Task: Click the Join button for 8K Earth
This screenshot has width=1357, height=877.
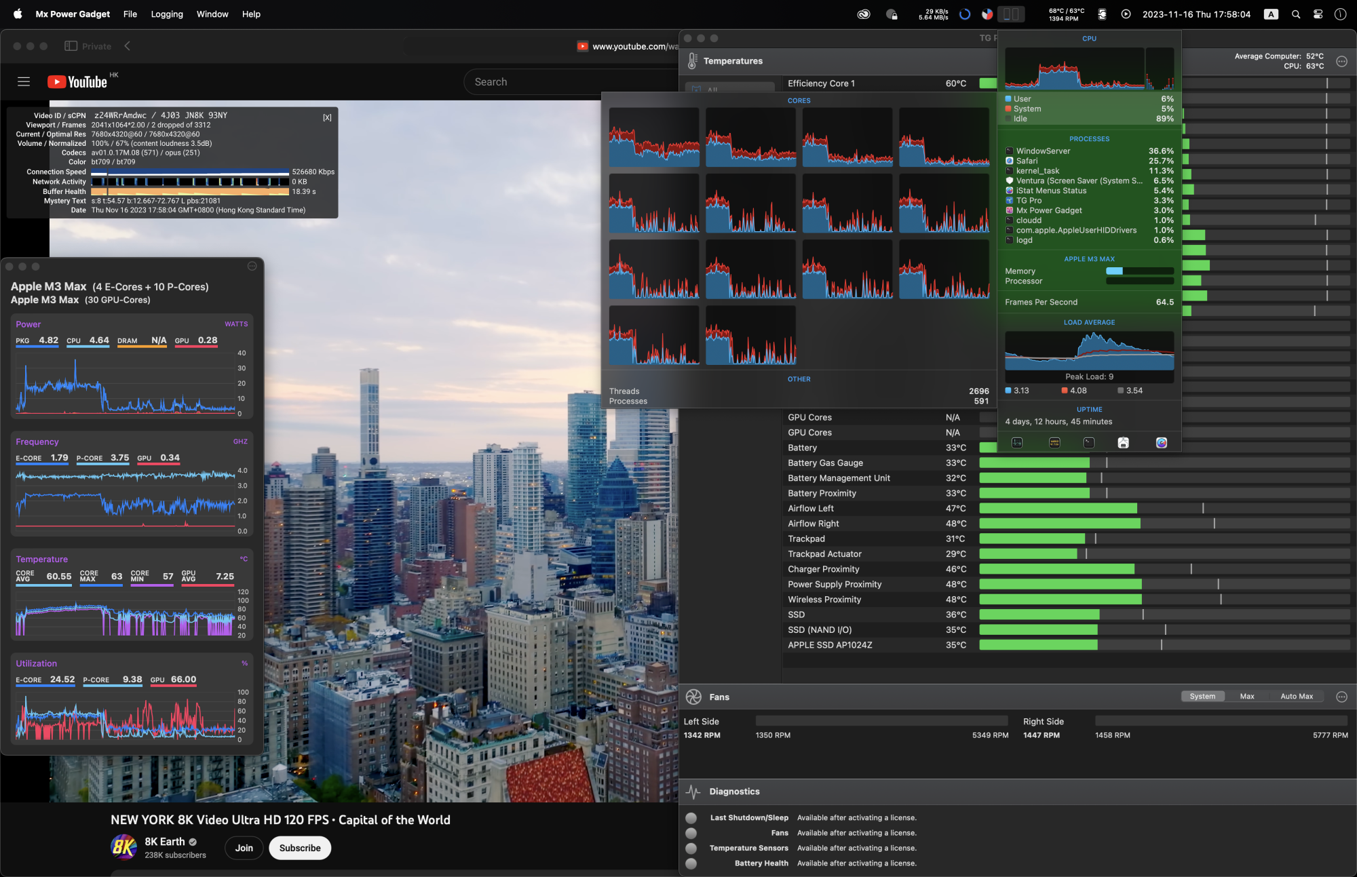Action: [244, 848]
